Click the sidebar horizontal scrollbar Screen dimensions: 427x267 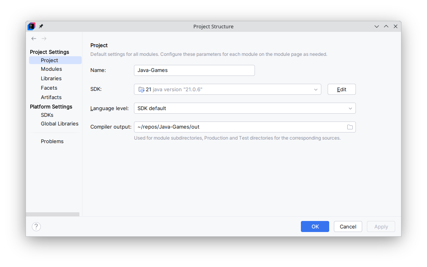point(53,214)
